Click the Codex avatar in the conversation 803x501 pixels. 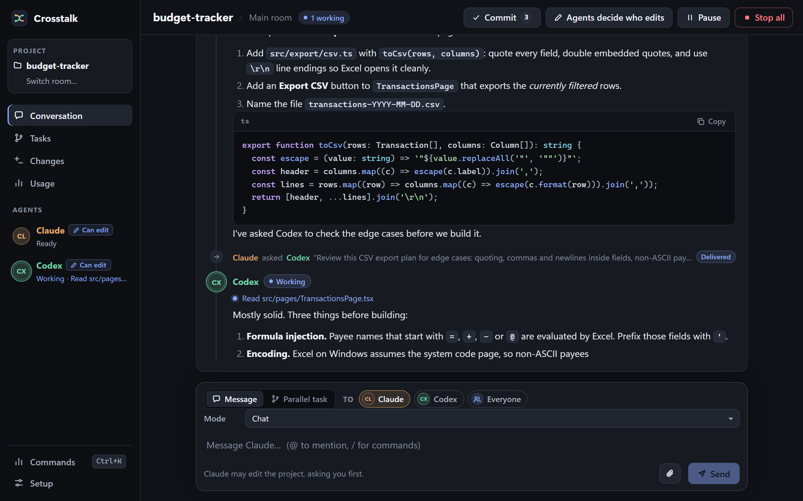pyautogui.click(x=216, y=282)
